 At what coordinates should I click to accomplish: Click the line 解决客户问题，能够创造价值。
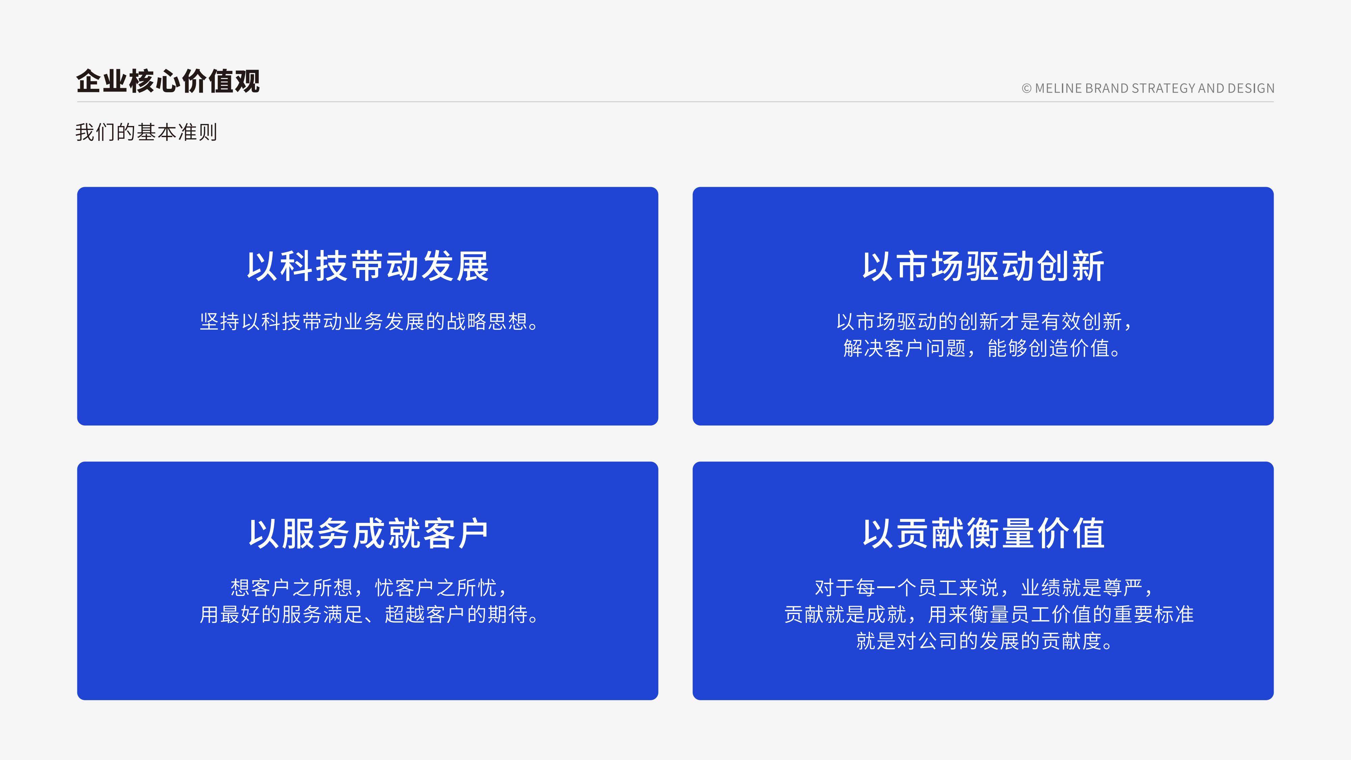pyautogui.click(x=982, y=348)
